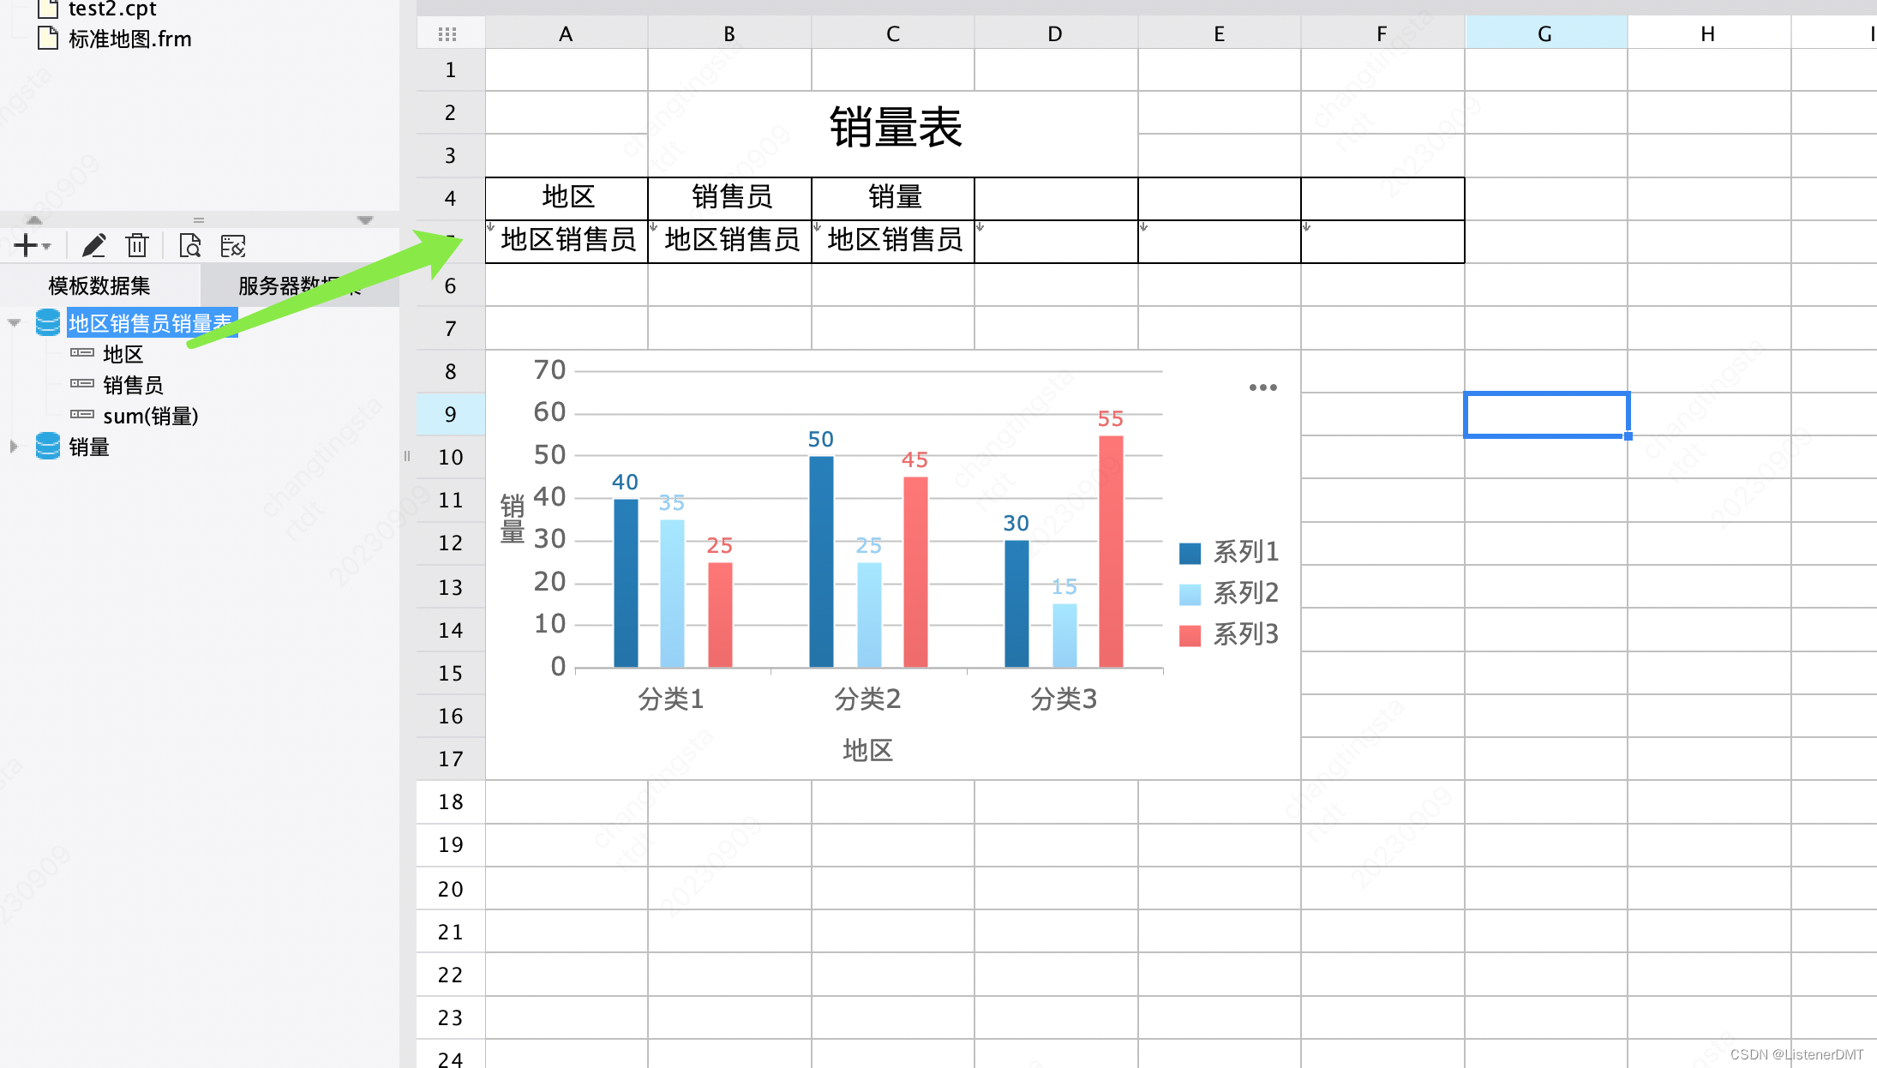Click the panel collapse down arrow
The image size is (1877, 1068).
pyautogui.click(x=365, y=220)
